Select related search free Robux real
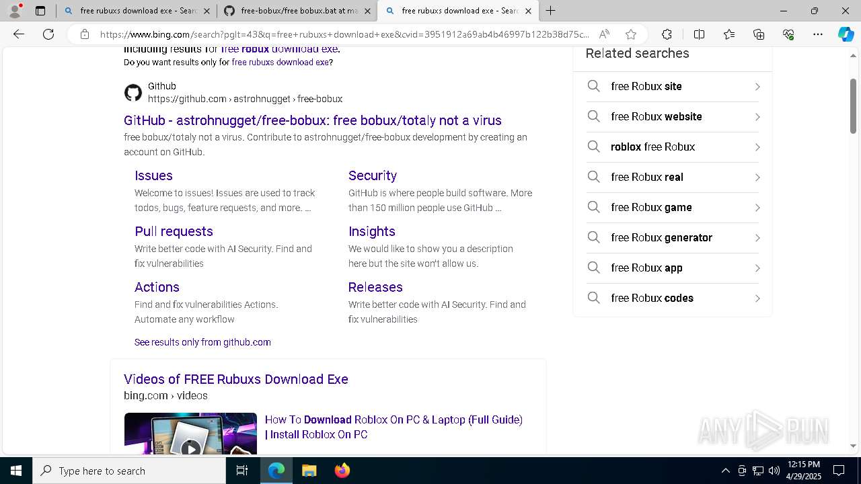Screen dimensions: 861x484 click(673, 177)
